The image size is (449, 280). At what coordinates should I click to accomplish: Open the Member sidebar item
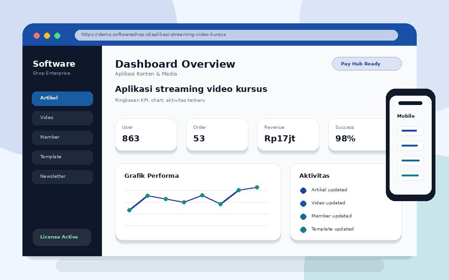[x=62, y=138]
